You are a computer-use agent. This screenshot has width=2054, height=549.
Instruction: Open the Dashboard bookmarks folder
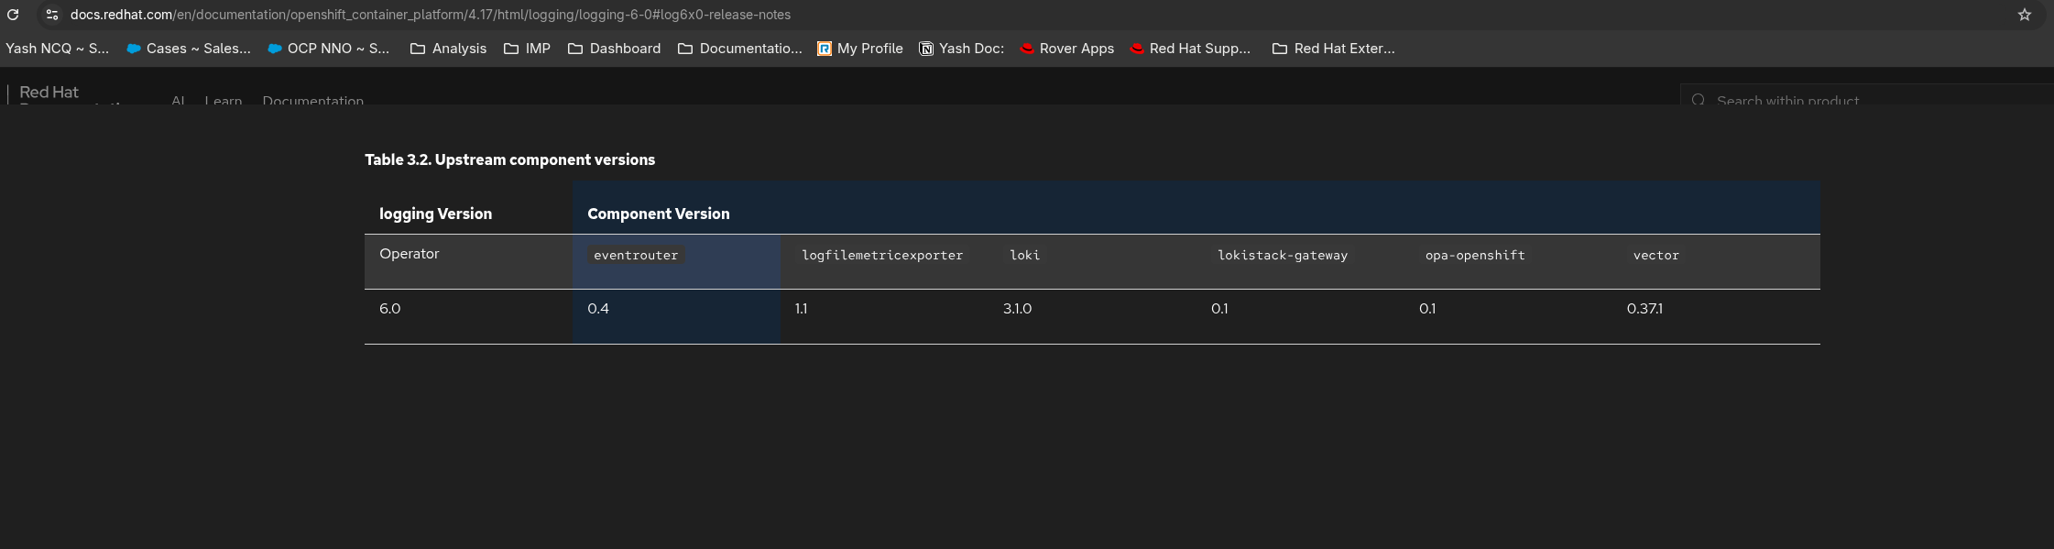(615, 49)
